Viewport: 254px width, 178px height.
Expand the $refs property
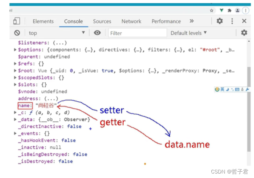15,64
